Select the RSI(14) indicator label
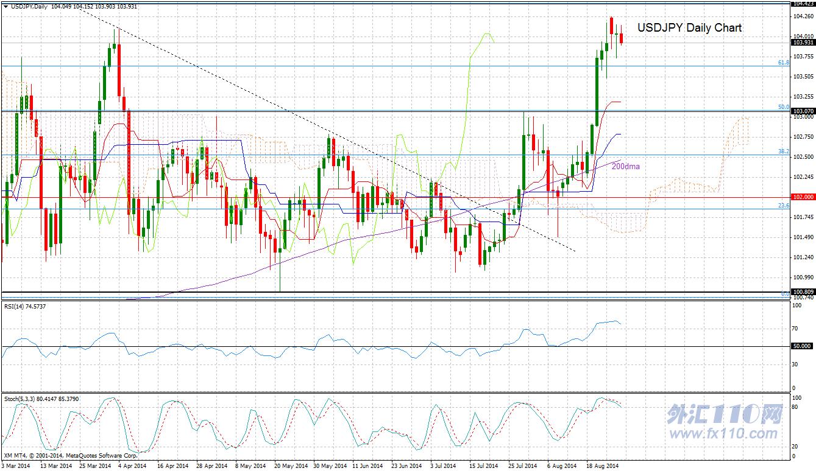This screenshot has width=816, height=471. [x=25, y=306]
